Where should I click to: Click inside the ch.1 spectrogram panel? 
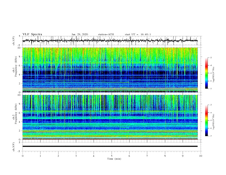click(x=110, y=70)
